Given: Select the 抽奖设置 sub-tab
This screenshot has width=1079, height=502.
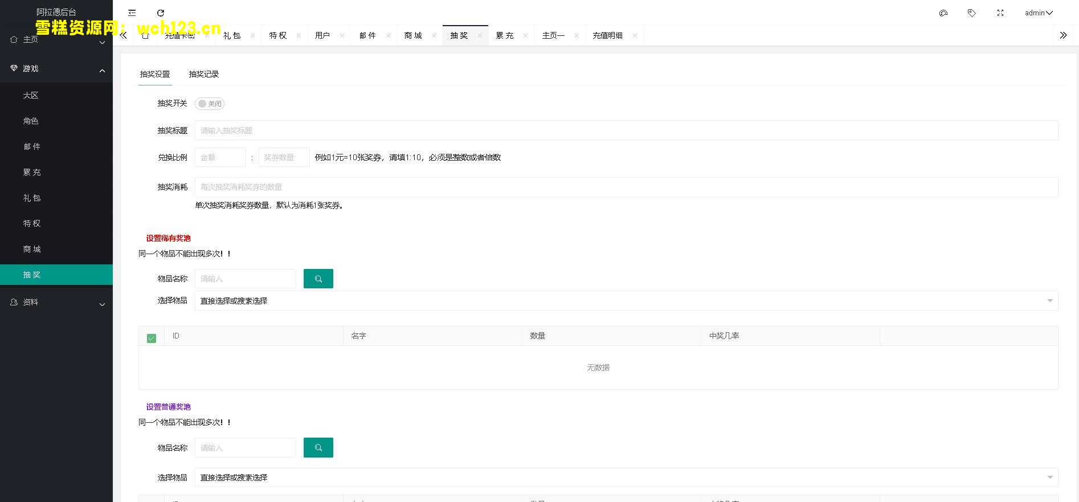Looking at the screenshot, I should (x=155, y=74).
